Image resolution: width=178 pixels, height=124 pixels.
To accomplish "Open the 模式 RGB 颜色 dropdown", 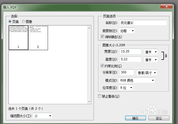I will click(x=137, y=80).
